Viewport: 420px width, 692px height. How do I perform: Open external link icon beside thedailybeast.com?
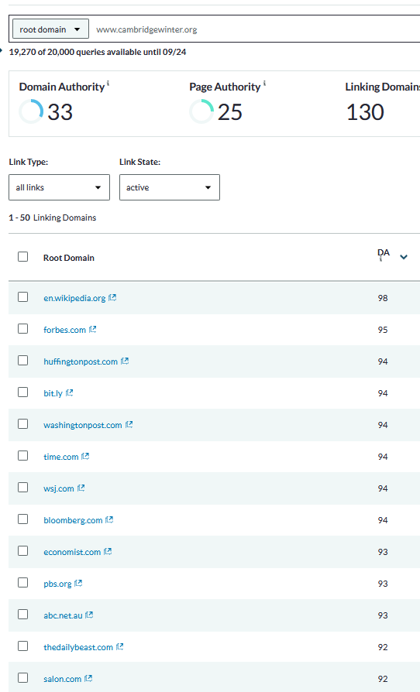(x=119, y=646)
